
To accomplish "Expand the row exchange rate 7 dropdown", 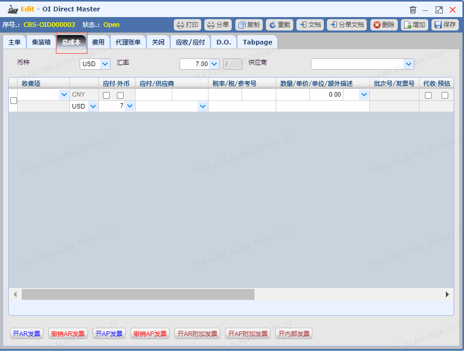I will coord(130,106).
